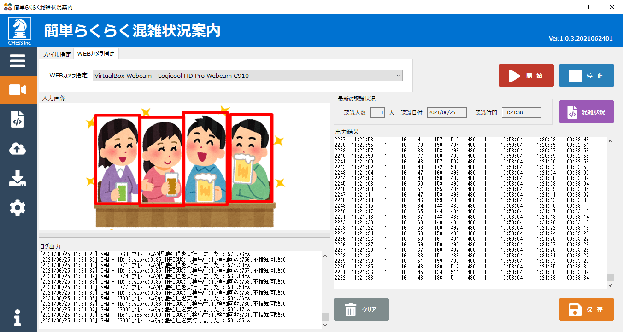Expand the WEBカメラ指定 webcam dropdown

[248, 76]
